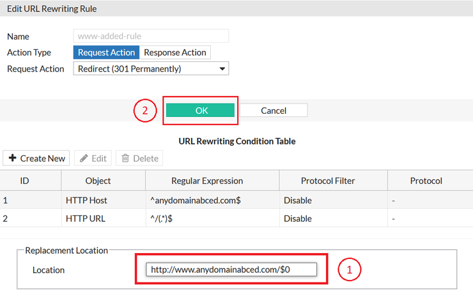Viewport: 473px width, 294px height.
Task: Select the HTTP URL condition row
Action: [x=86, y=219]
